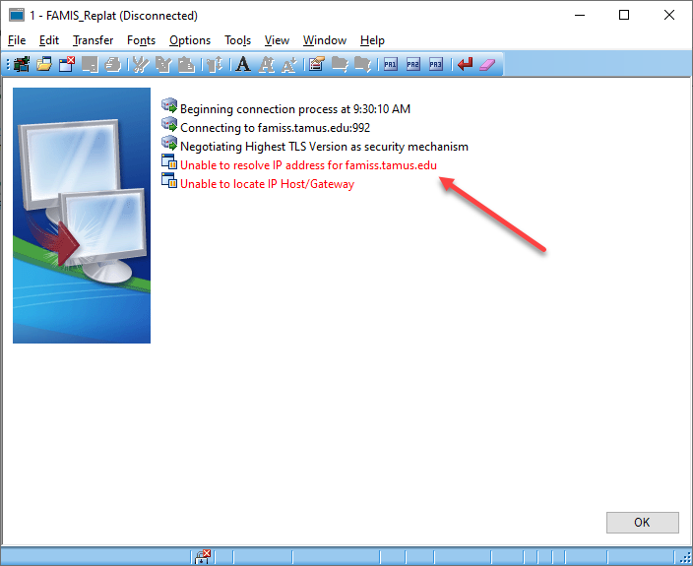Click the computers connection illustration image
The width and height of the screenshot is (693, 566).
[82, 215]
